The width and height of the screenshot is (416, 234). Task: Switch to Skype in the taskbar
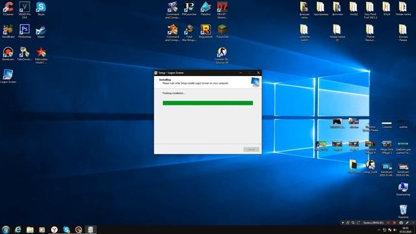point(66,229)
